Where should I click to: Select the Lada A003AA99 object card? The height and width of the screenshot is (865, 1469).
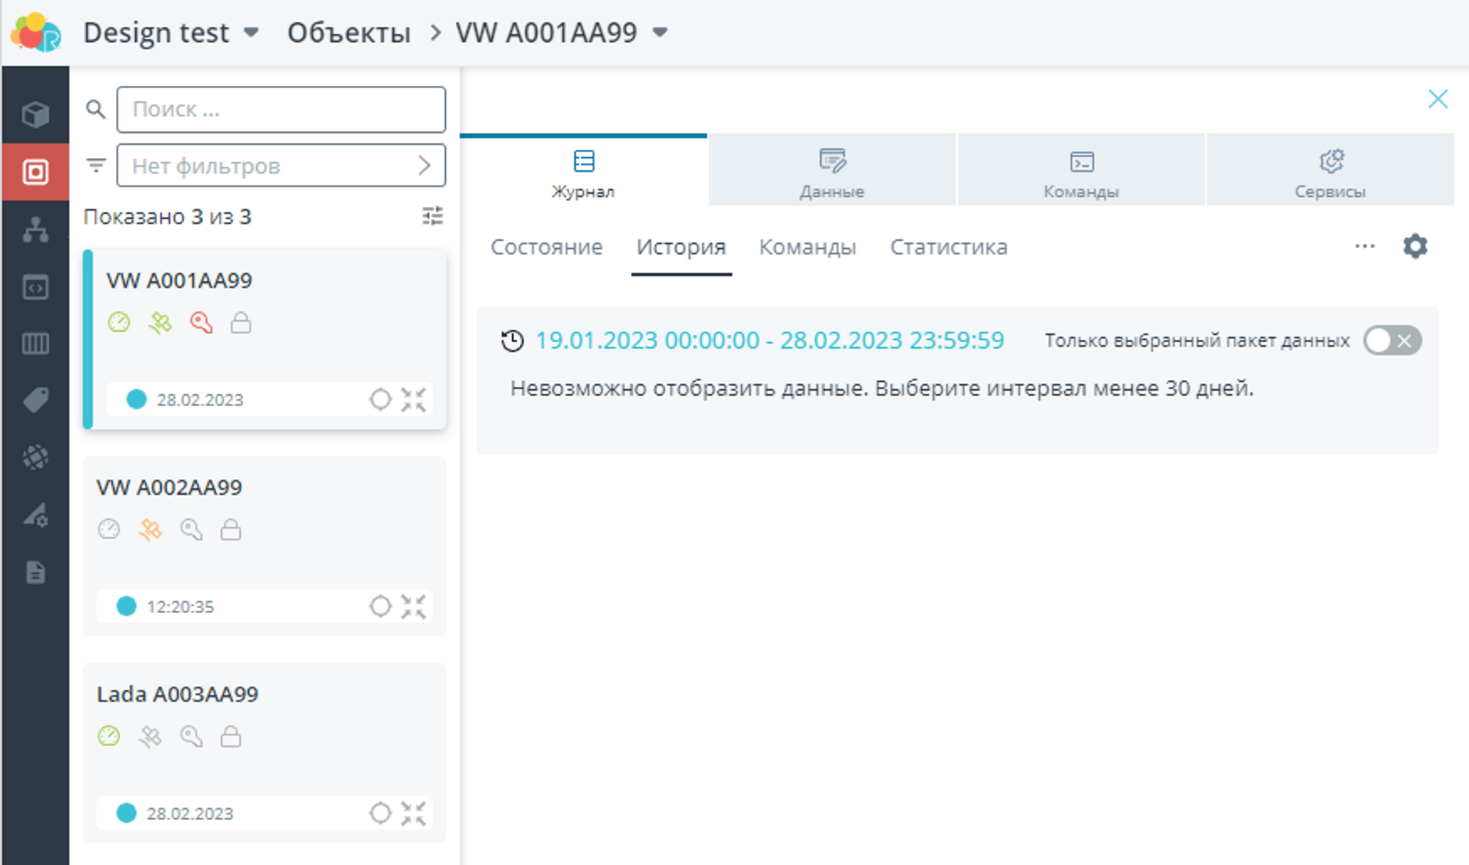coord(264,753)
